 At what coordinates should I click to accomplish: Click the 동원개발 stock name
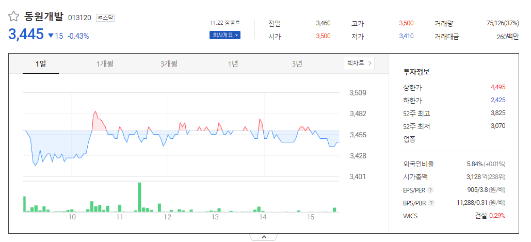tap(43, 16)
